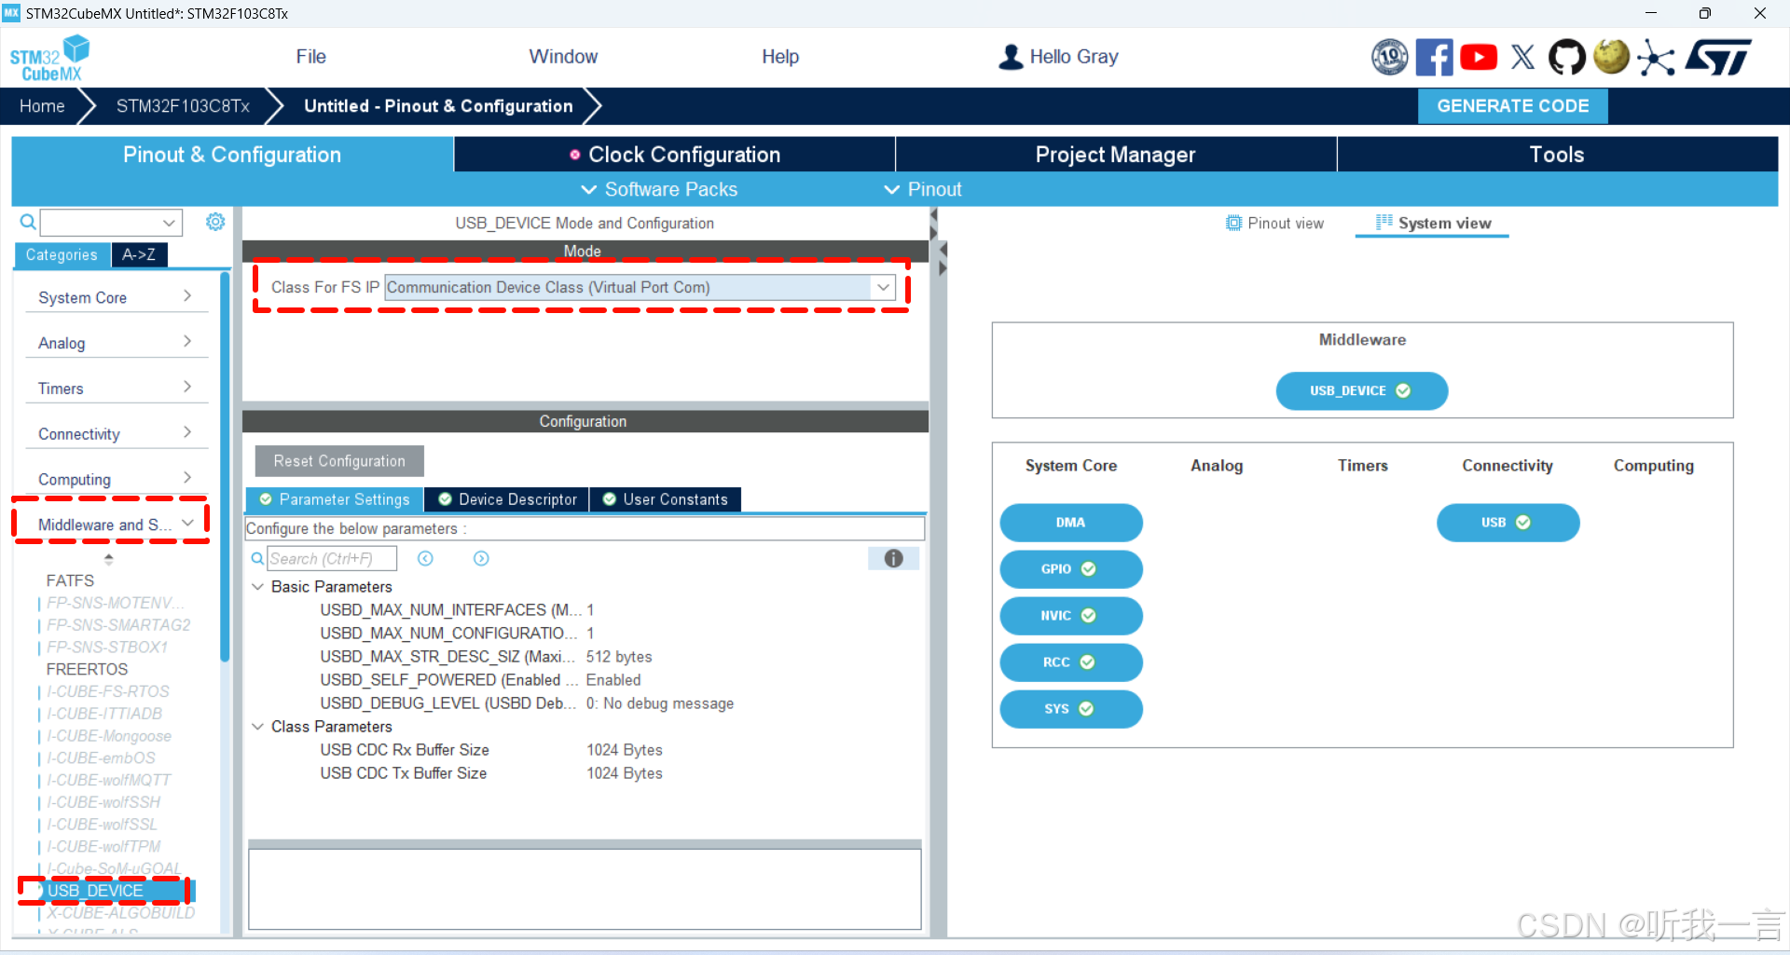The width and height of the screenshot is (1790, 955).
Task: Click the parameter info icon
Action: pyautogui.click(x=893, y=558)
